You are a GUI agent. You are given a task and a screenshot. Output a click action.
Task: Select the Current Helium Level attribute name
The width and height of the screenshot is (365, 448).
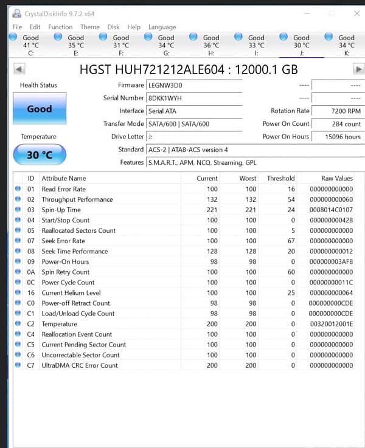click(x=71, y=293)
